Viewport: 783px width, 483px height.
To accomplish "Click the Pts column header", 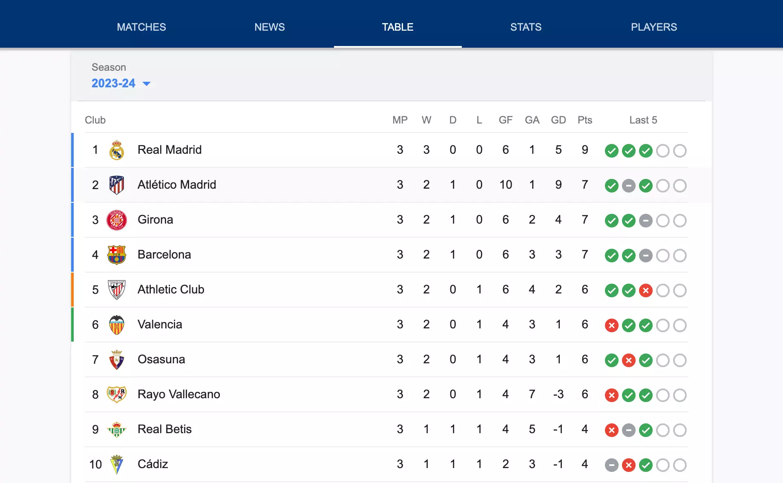I will point(584,120).
